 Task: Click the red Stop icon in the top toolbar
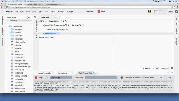(99, 12)
